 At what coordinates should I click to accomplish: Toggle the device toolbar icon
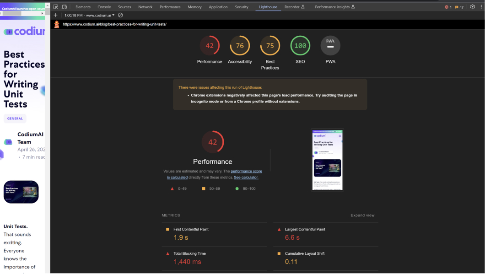click(x=64, y=7)
